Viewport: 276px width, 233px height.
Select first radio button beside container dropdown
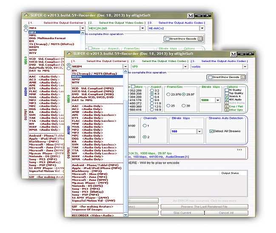point(68,65)
